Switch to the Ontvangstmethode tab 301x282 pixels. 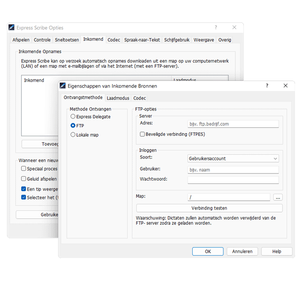click(83, 97)
